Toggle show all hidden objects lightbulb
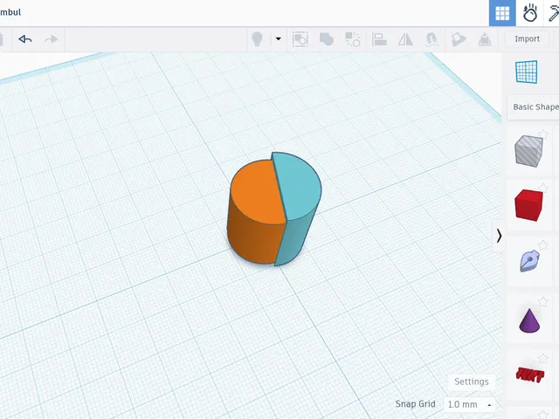 coord(257,38)
